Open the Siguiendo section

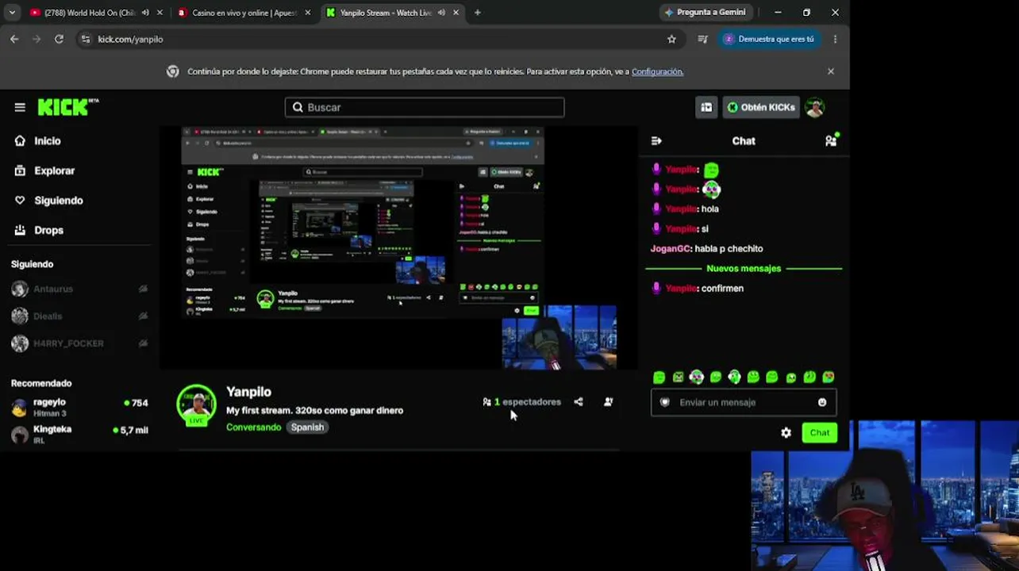(59, 201)
